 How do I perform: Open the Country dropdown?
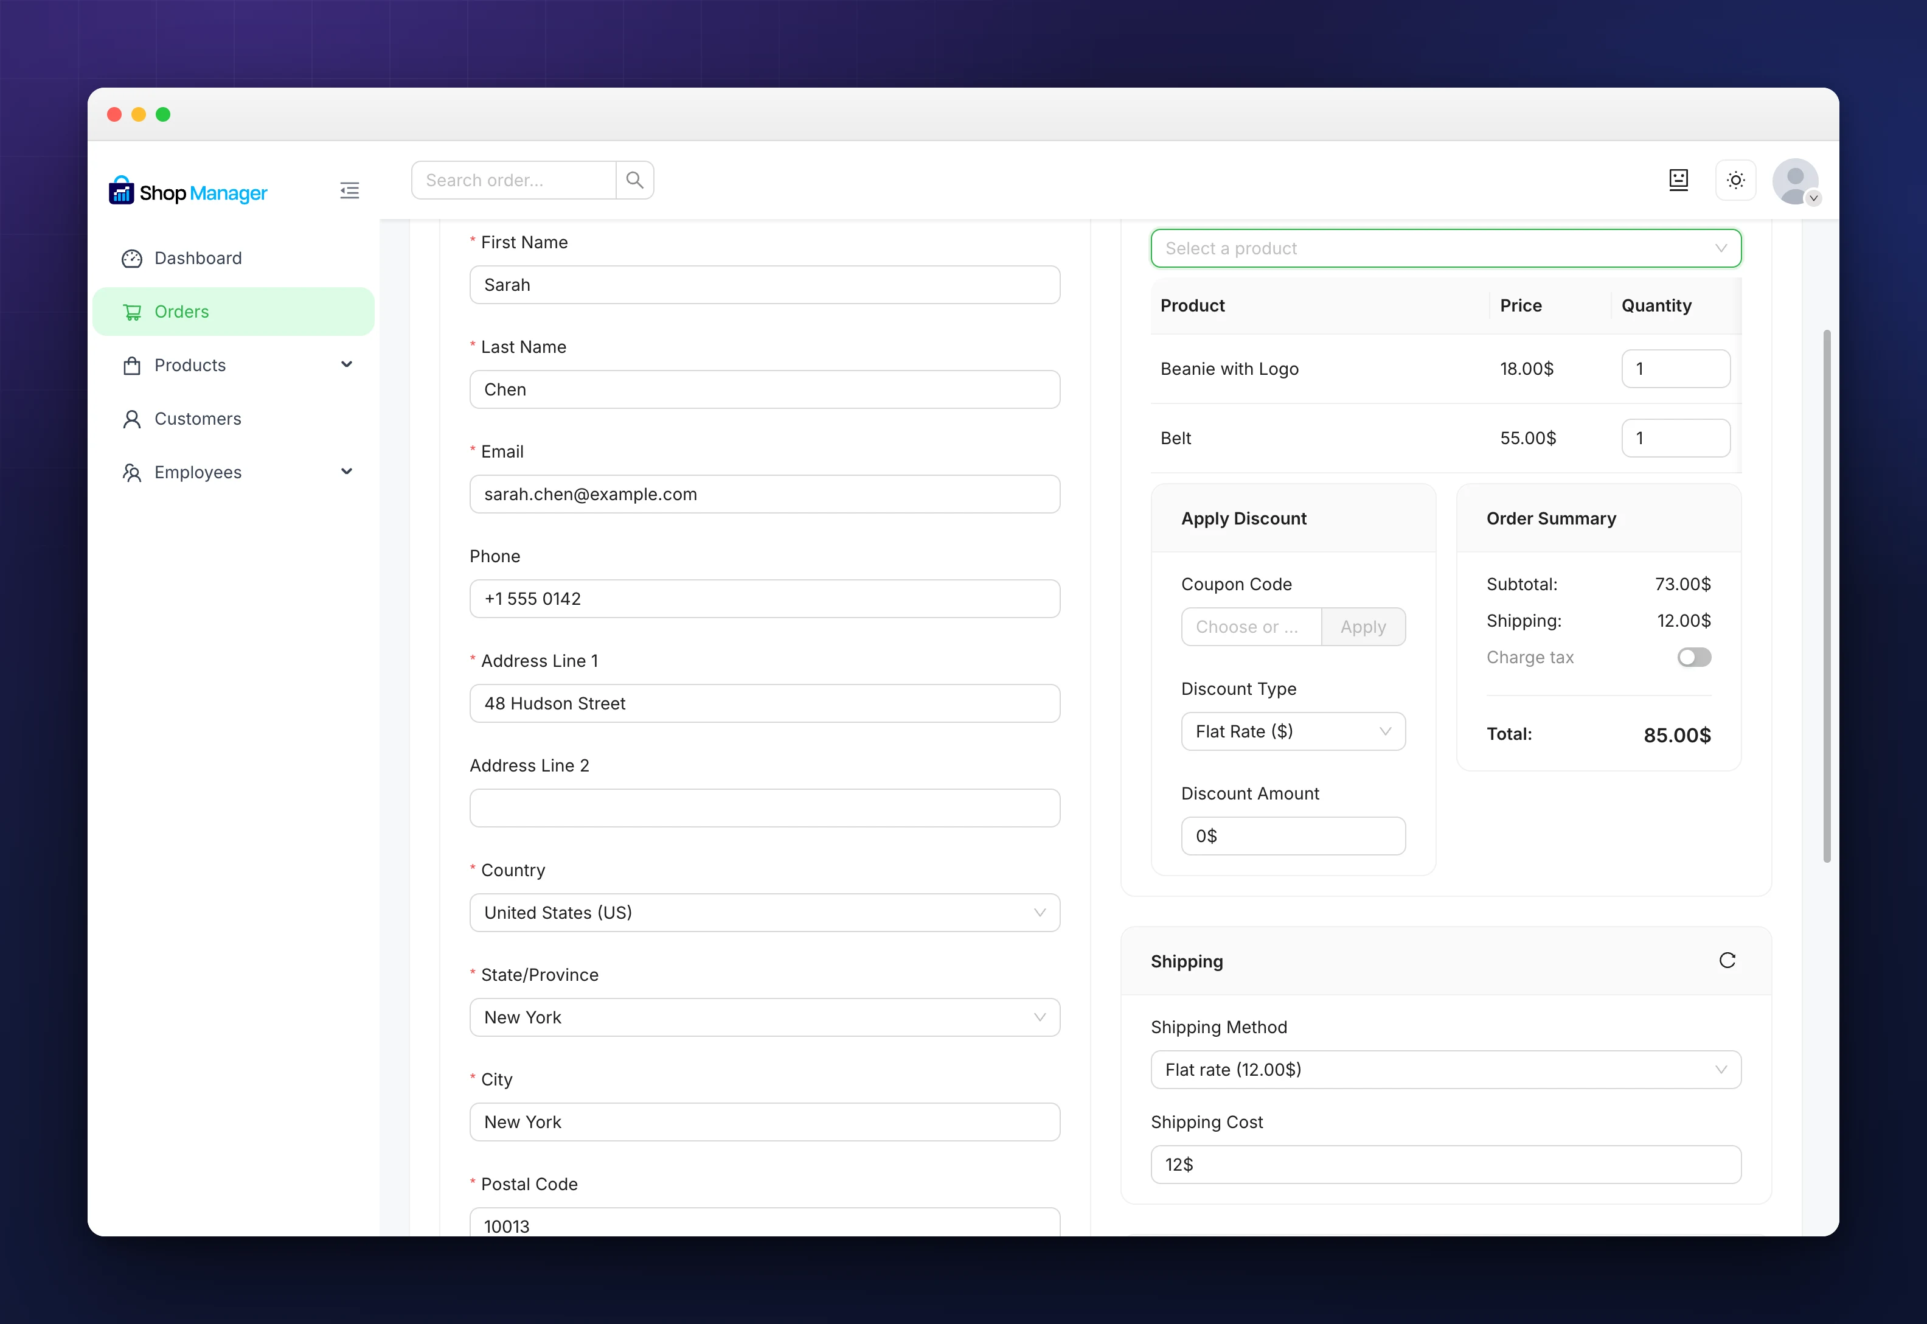(765, 913)
